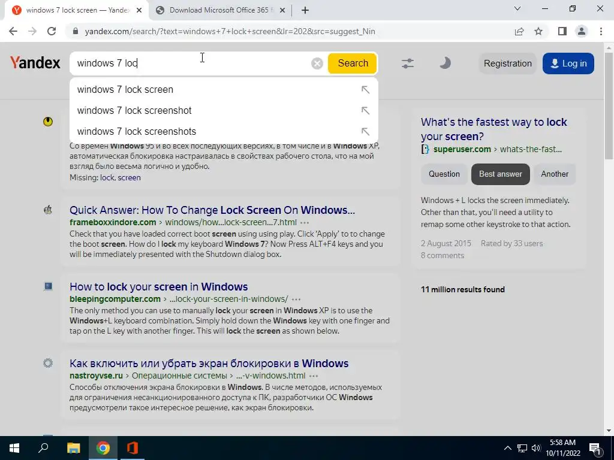
Task: Click the Log in button
Action: coord(568,63)
